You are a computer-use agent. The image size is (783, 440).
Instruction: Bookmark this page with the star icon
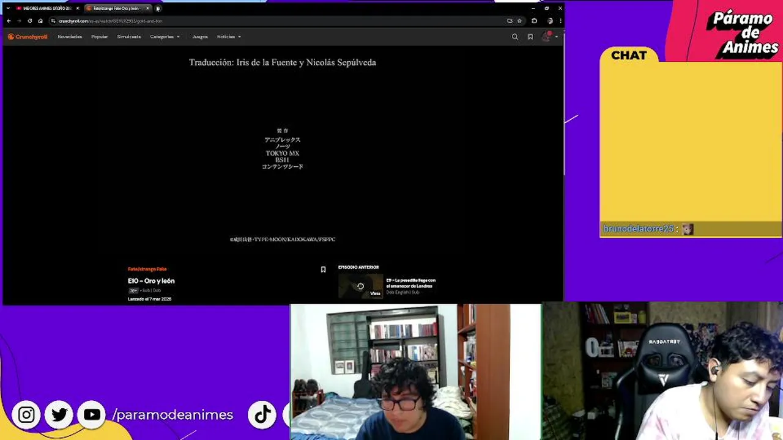(x=519, y=21)
